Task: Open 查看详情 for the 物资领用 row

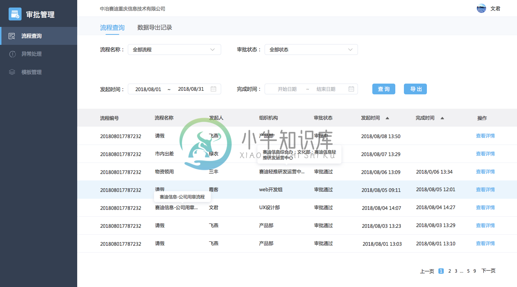Action: [x=485, y=172]
